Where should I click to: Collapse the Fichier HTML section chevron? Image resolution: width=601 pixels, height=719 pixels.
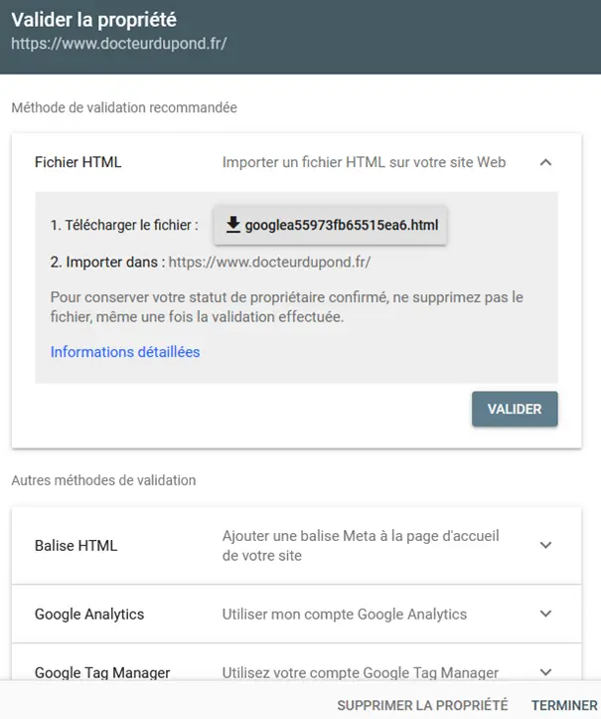[x=545, y=162]
